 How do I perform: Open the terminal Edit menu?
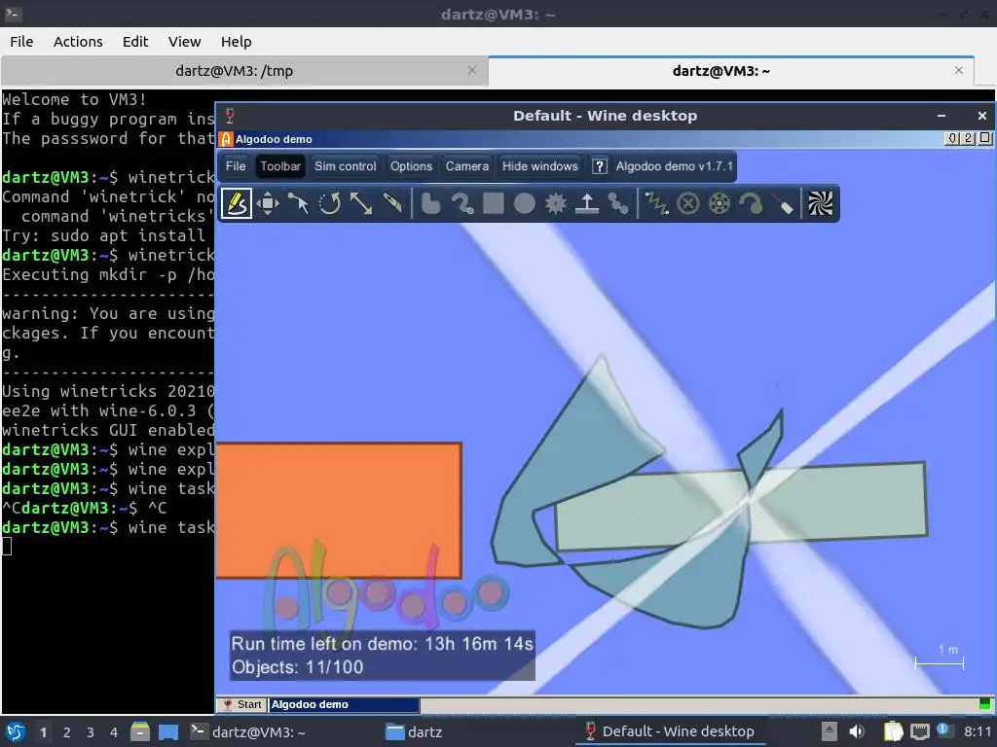134,41
